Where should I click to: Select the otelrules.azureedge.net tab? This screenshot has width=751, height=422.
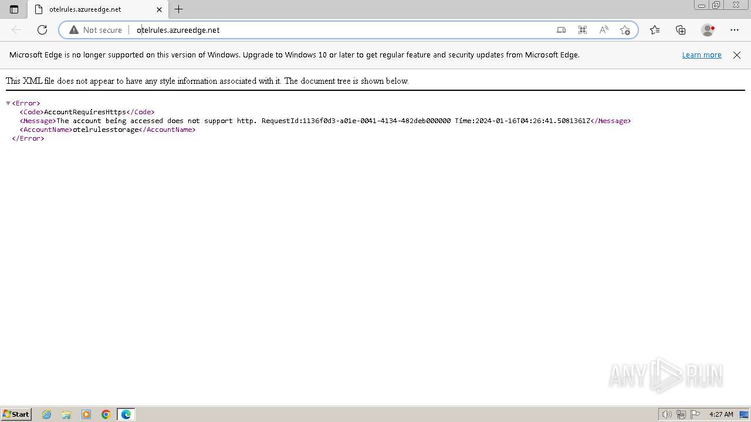tap(97, 9)
